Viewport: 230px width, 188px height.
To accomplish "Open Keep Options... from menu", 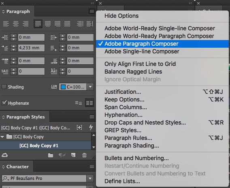I will pyautogui.click(x=162, y=99).
